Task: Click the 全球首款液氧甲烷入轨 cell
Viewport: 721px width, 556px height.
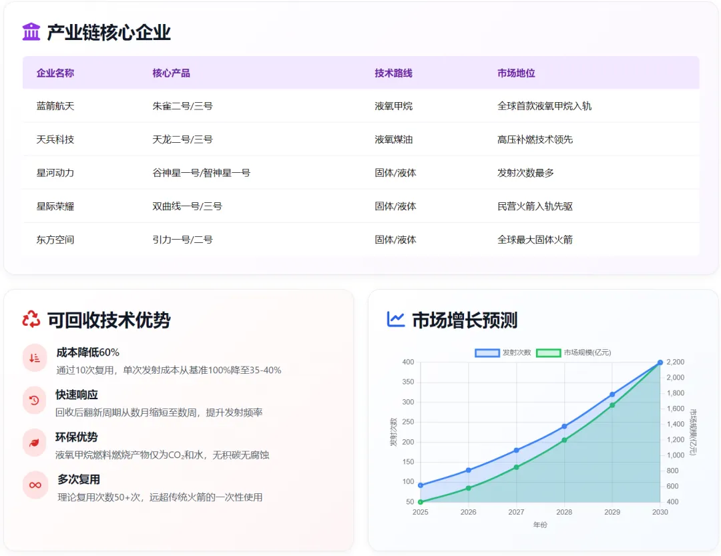Action: [x=545, y=105]
